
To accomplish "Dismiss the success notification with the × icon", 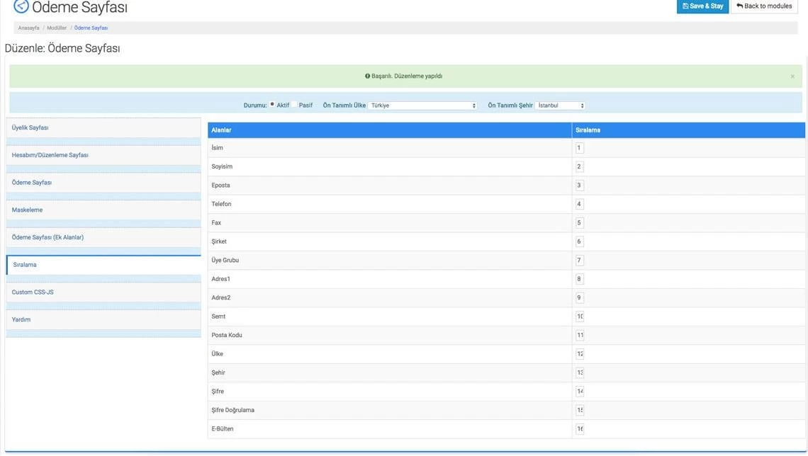I will pos(792,75).
